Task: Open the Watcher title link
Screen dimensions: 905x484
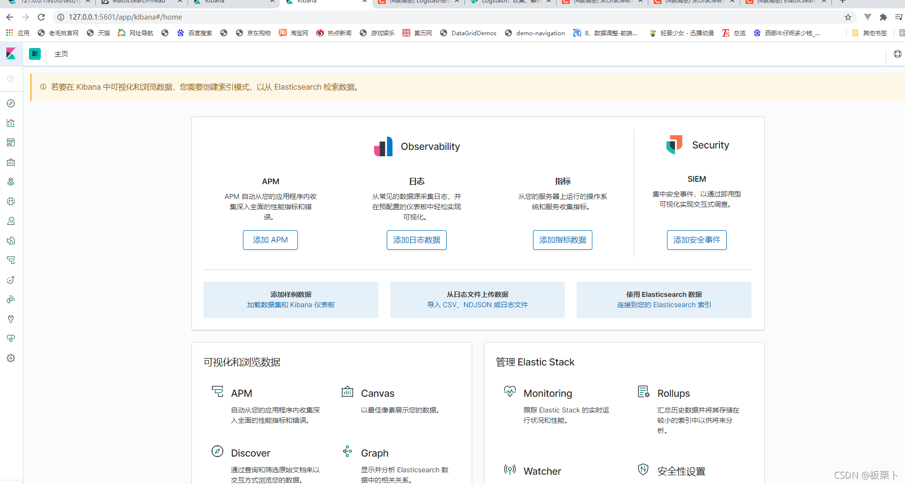Action: (542, 471)
